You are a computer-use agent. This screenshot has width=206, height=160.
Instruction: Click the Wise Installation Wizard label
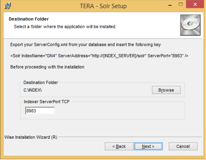(x=31, y=137)
